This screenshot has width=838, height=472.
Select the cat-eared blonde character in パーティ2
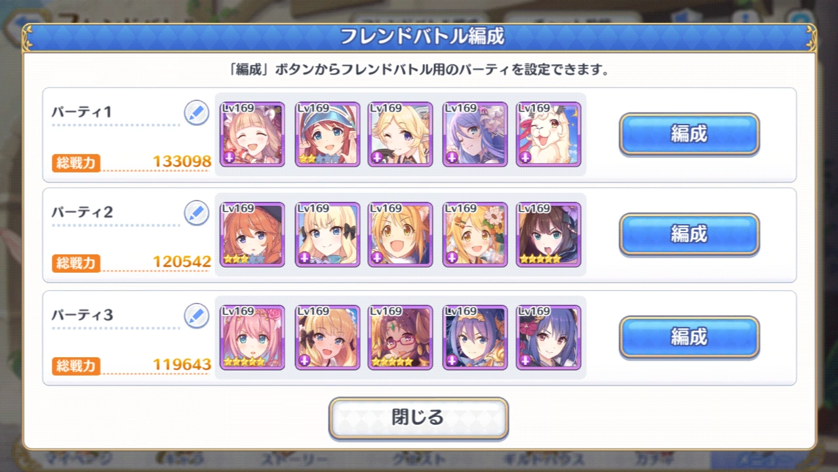400,234
